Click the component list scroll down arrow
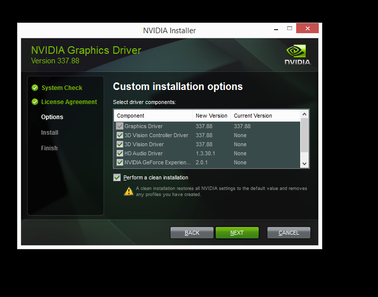378x297 pixels. [304, 164]
